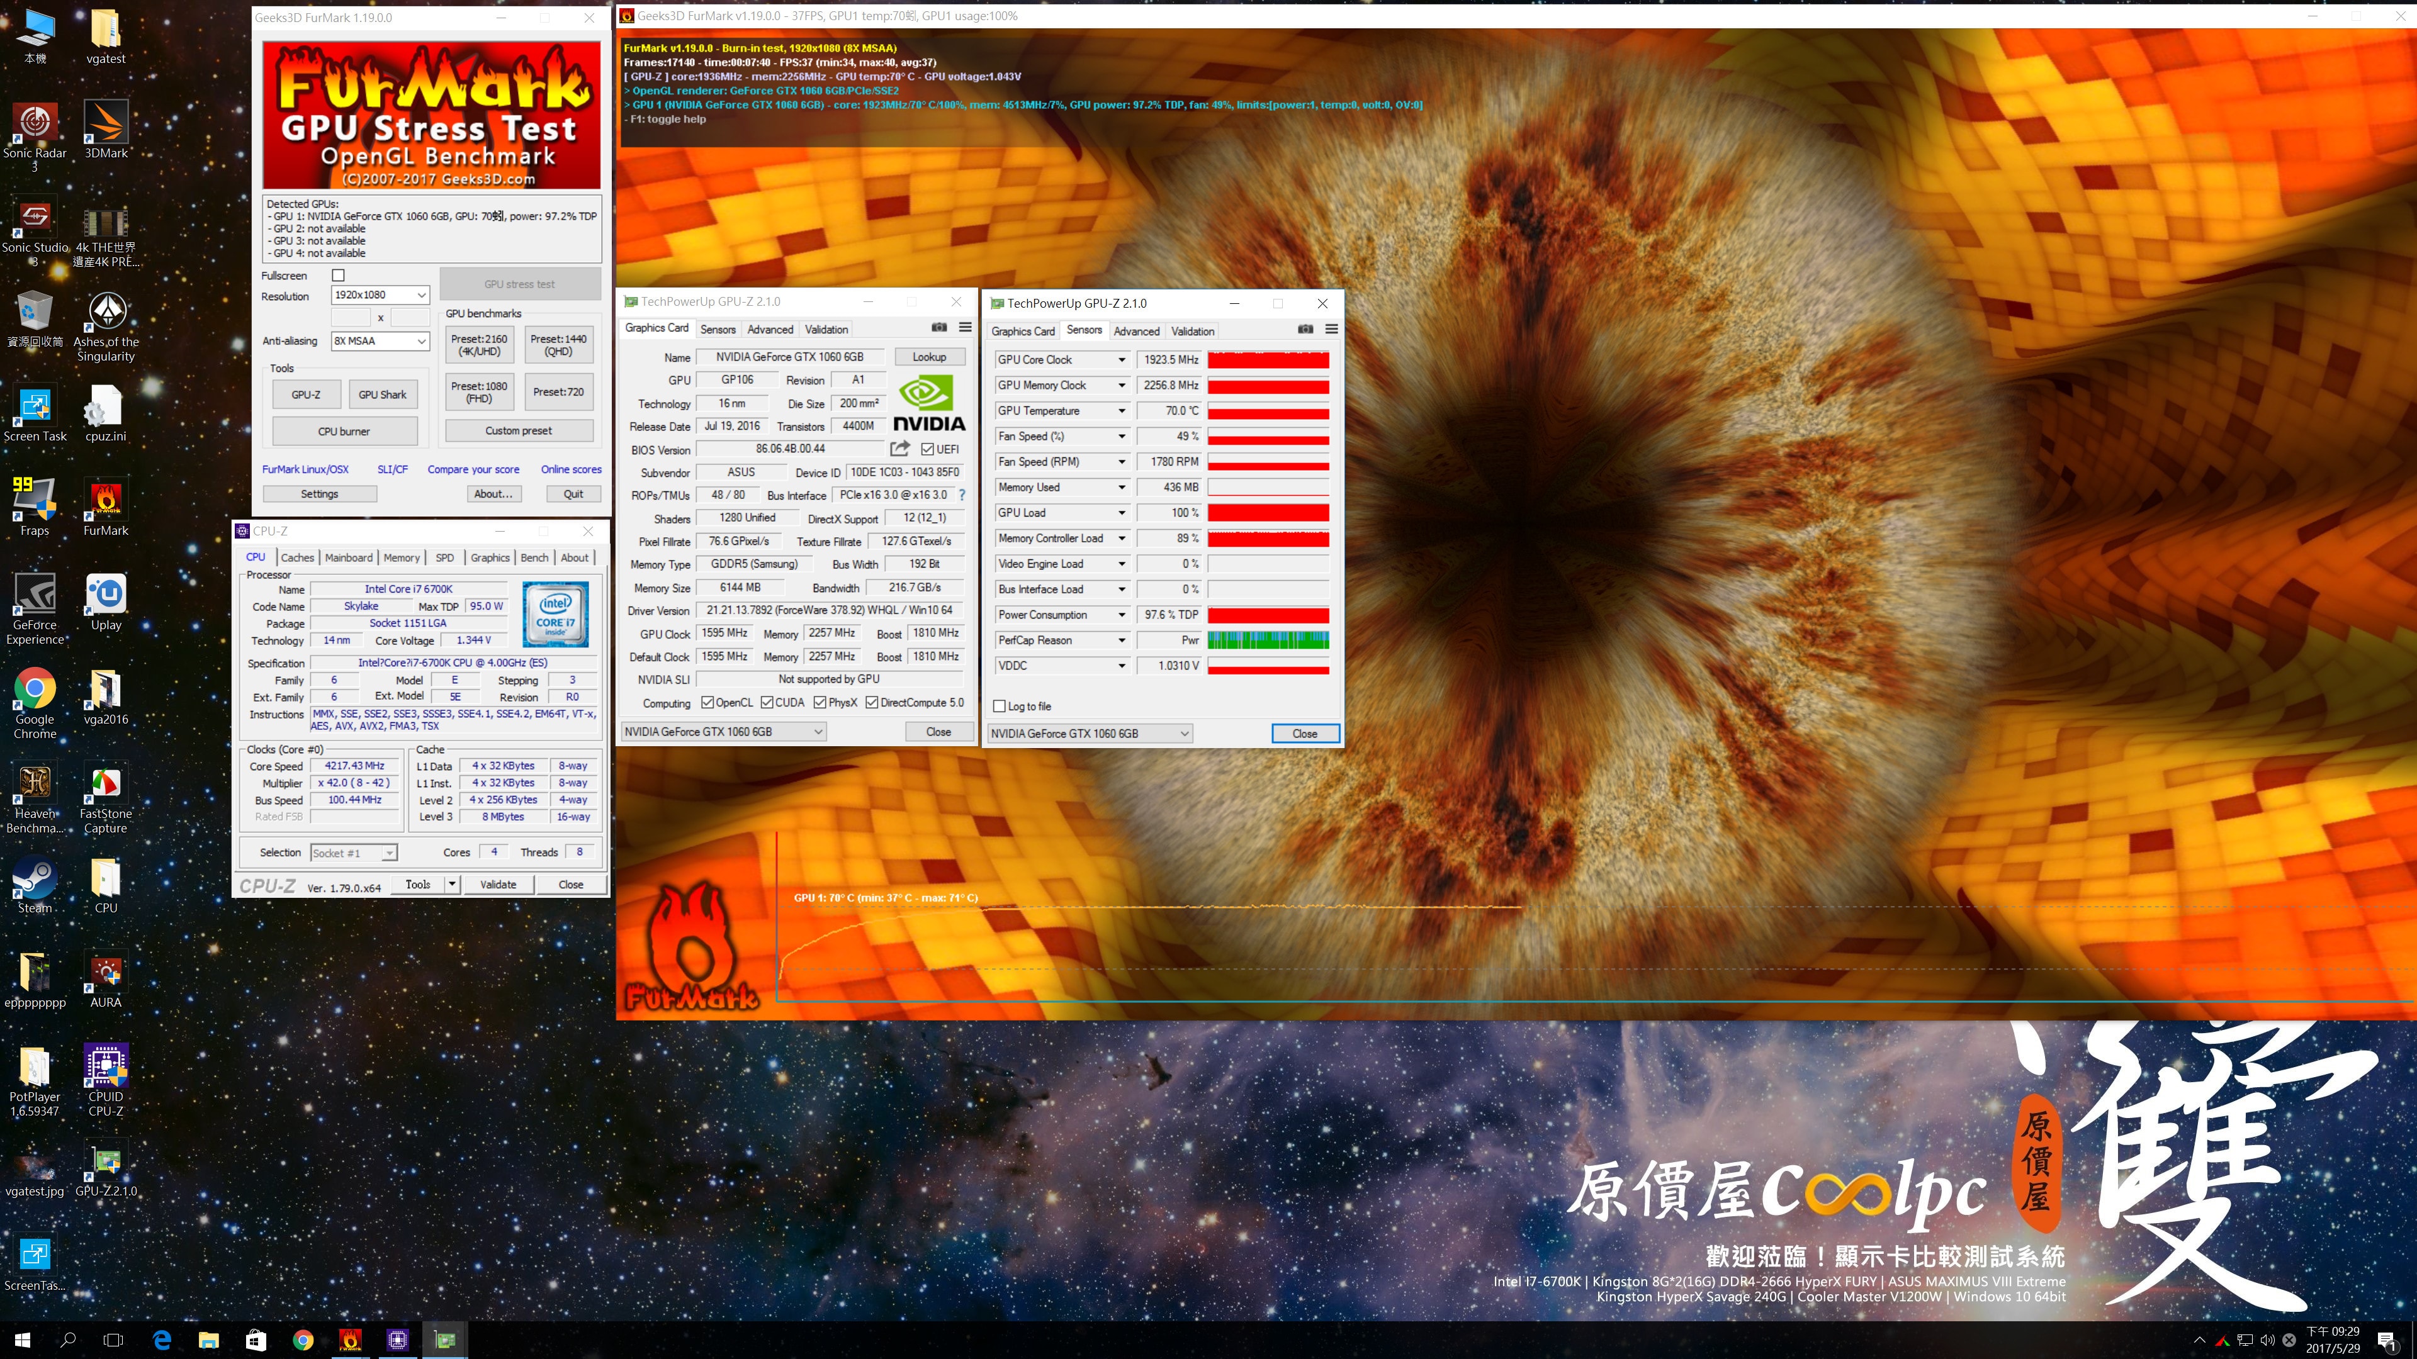This screenshot has width=2417, height=1359.
Task: Open the Anti-aliasing 8X MSAA dropdown
Action: 380,340
